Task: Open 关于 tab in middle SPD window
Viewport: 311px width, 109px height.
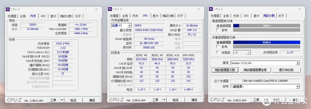Action: (180, 16)
